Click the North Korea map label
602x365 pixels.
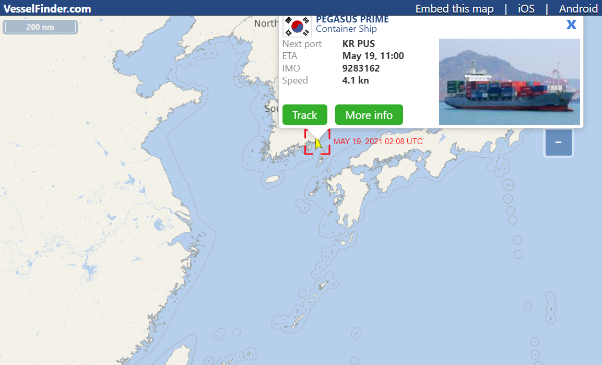point(266,23)
